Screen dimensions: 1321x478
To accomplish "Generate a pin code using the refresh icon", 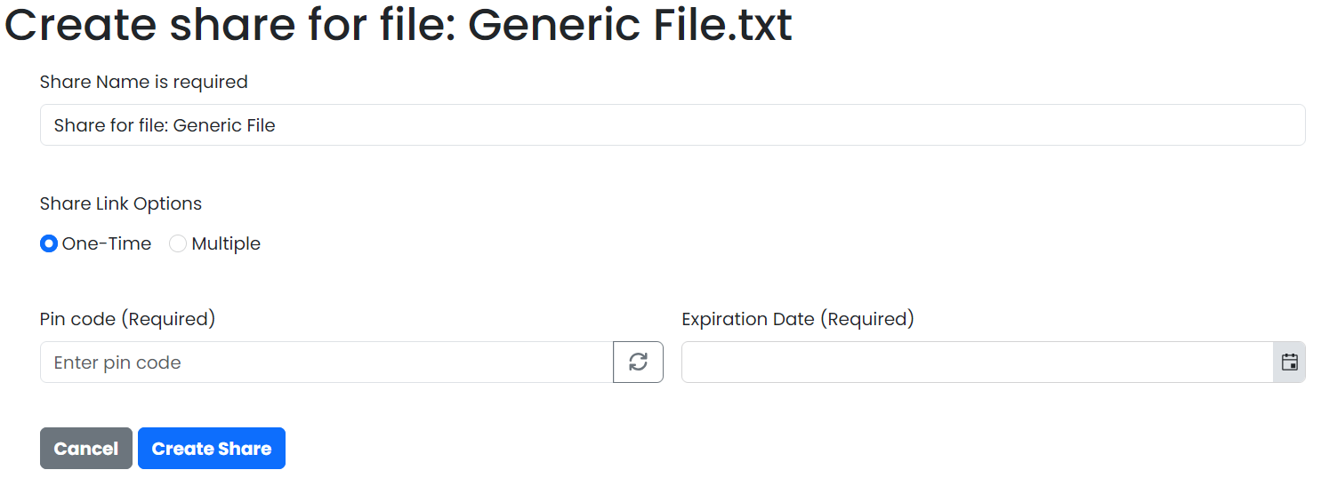I will (638, 362).
